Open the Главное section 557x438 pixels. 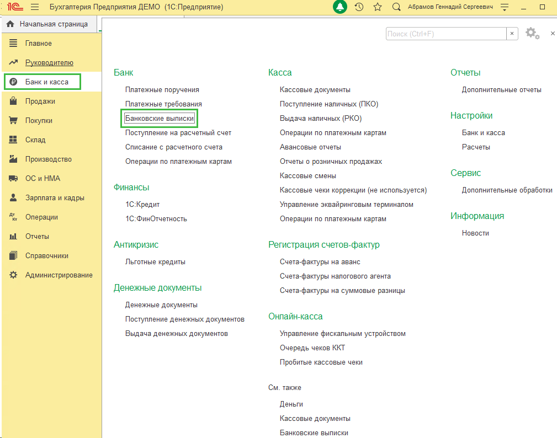[x=38, y=43]
